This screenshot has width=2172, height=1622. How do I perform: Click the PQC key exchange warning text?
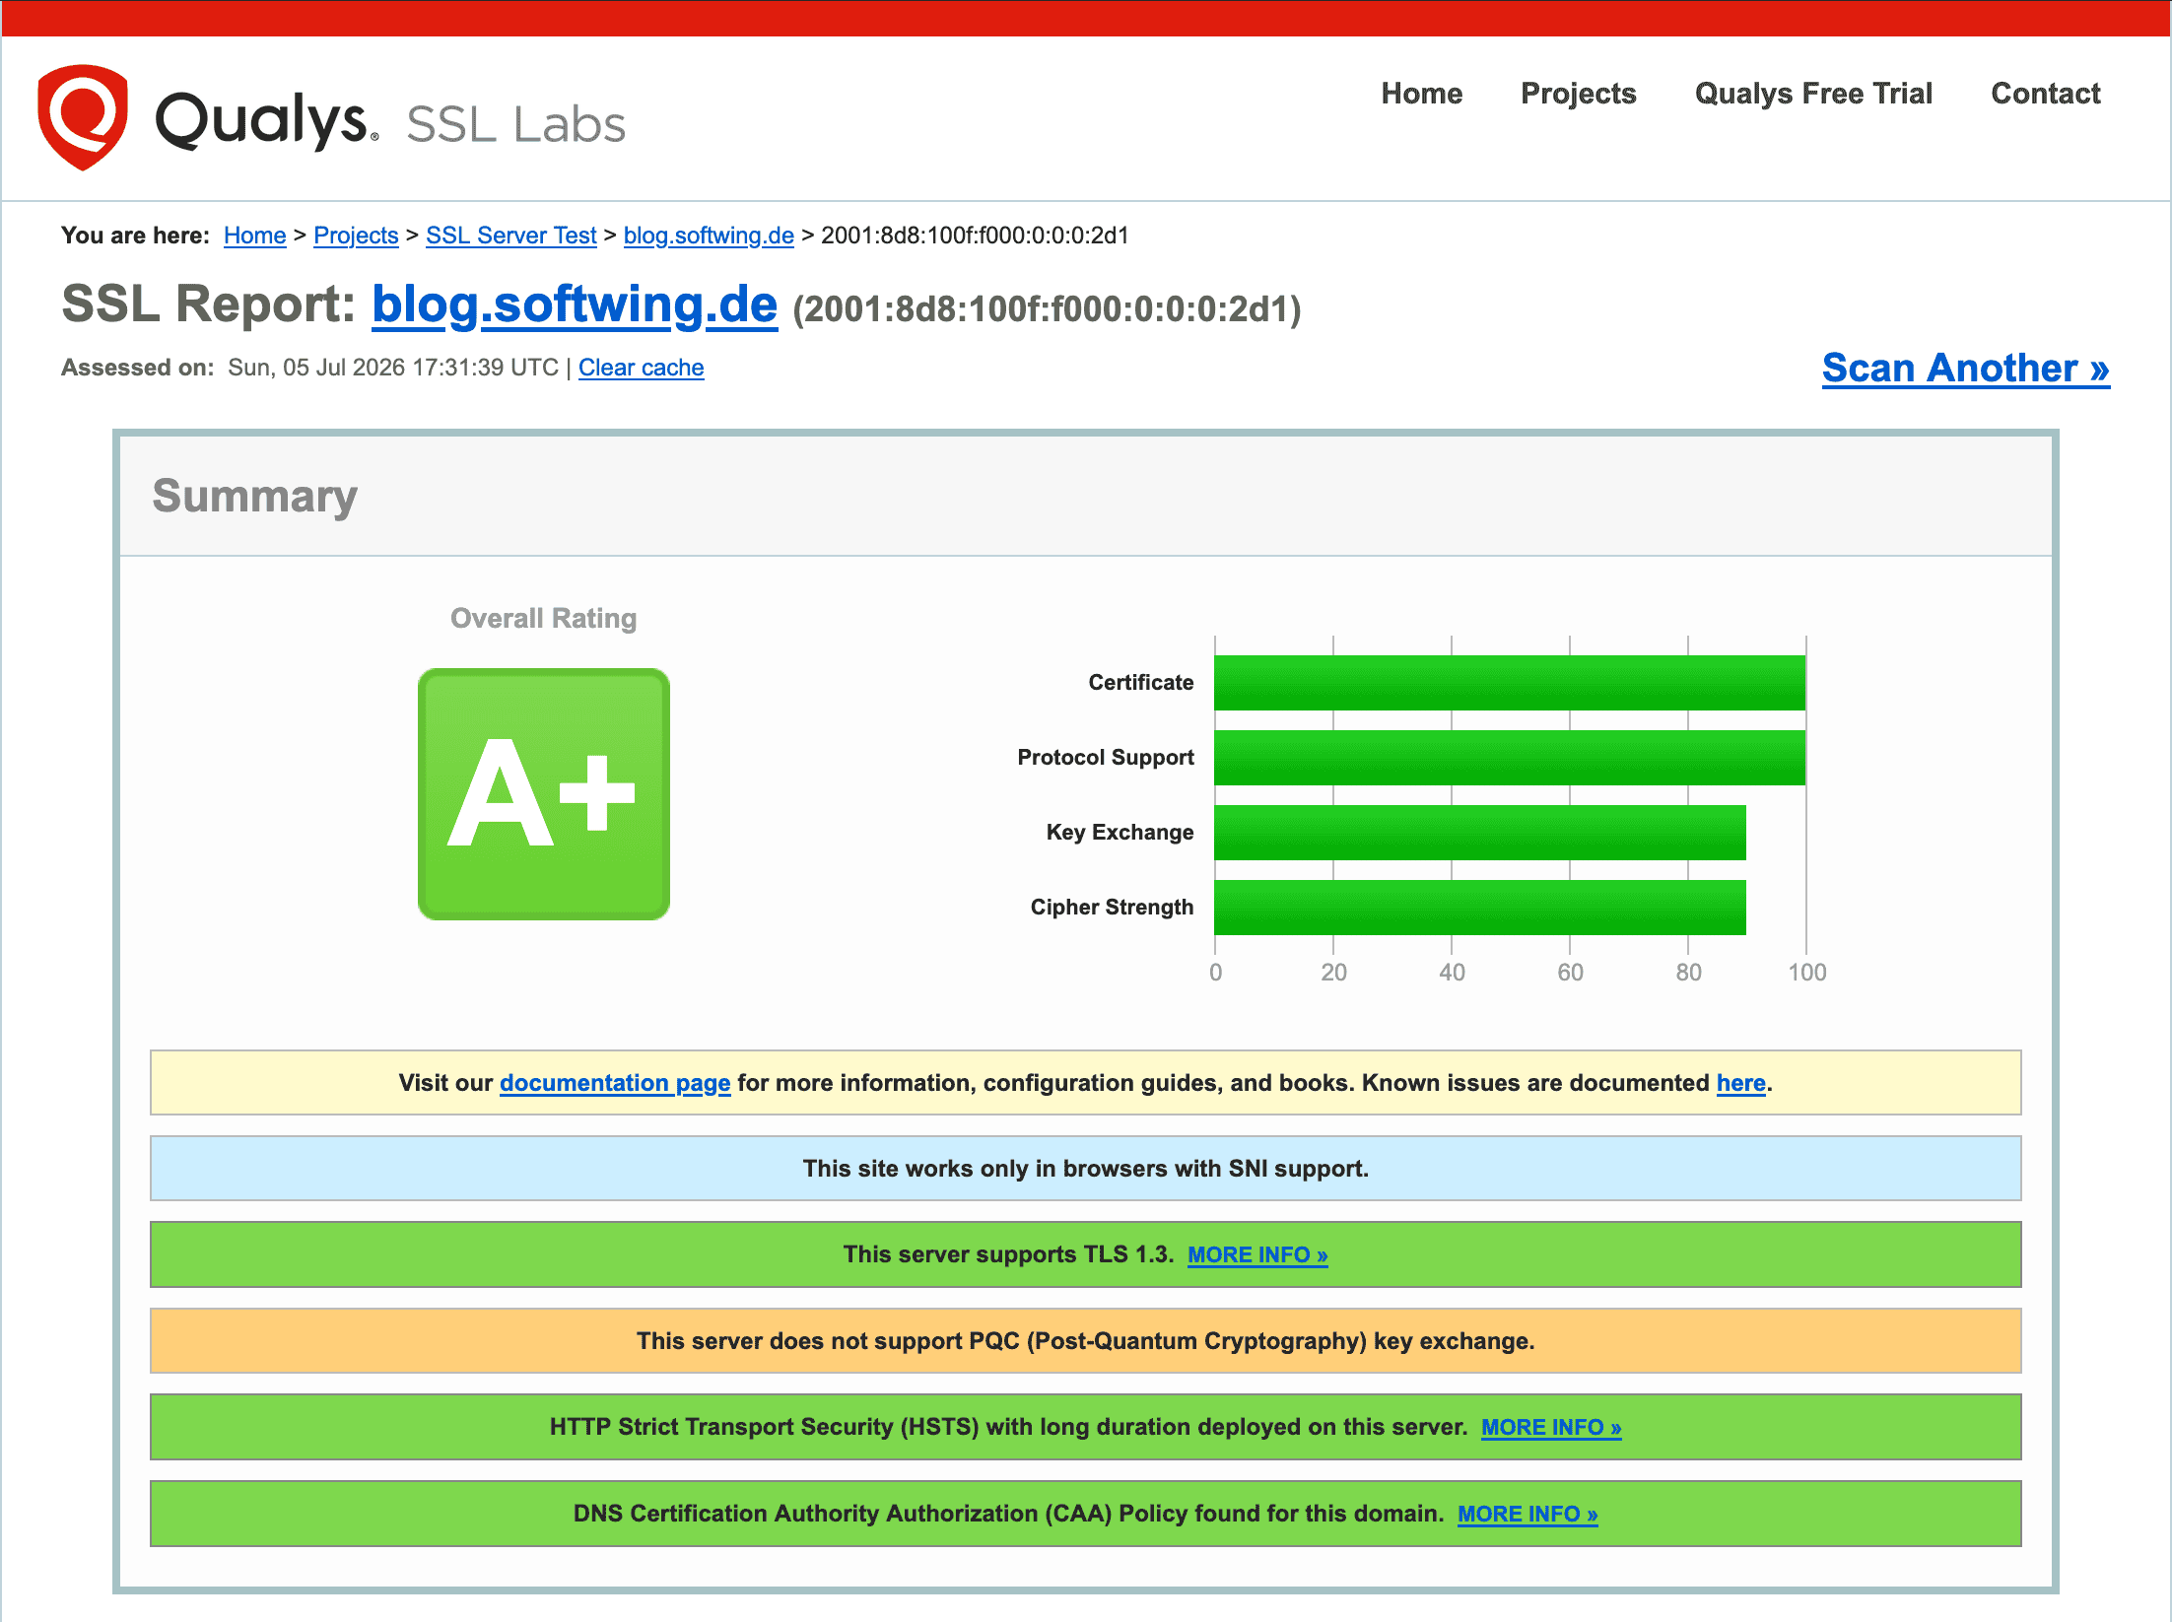tap(1086, 1341)
